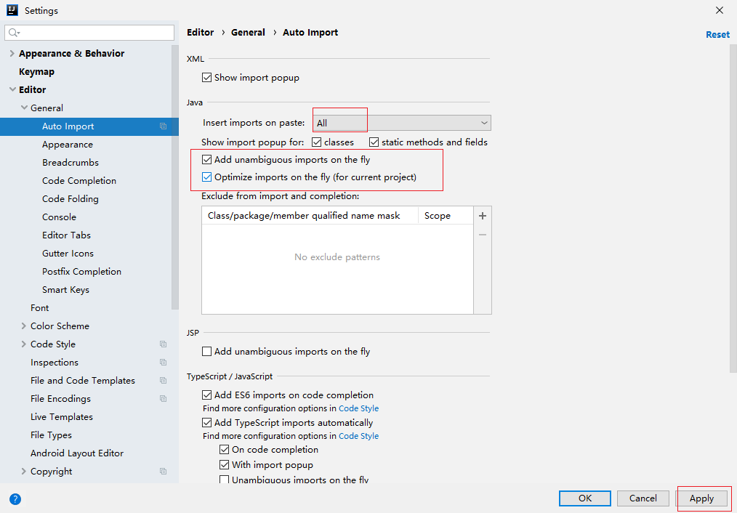Image resolution: width=737 pixels, height=513 pixels.
Task: Toggle the With import popup checkbox
Action: (224, 465)
